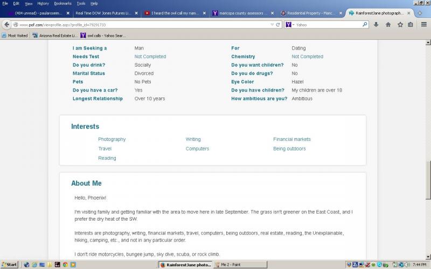Open the Bookmarks menu

[x=62, y=3]
